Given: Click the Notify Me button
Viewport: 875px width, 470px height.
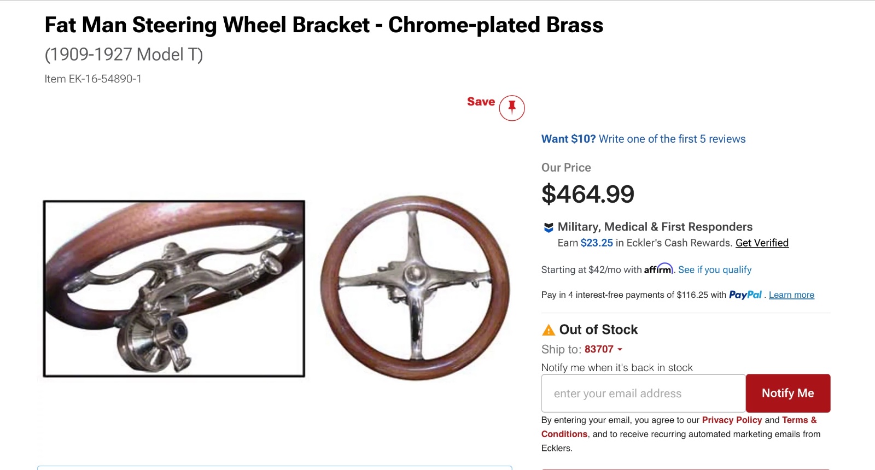Looking at the screenshot, I should point(787,393).
